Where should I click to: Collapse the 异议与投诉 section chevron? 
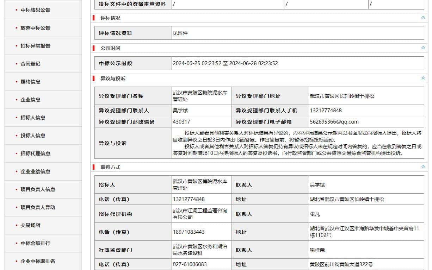tap(423, 78)
